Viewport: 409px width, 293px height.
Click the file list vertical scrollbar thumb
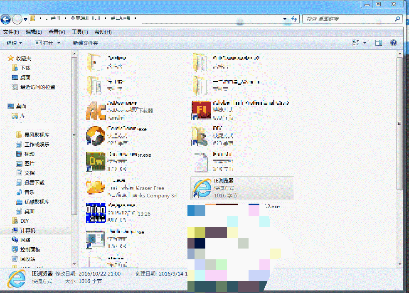[399, 123]
